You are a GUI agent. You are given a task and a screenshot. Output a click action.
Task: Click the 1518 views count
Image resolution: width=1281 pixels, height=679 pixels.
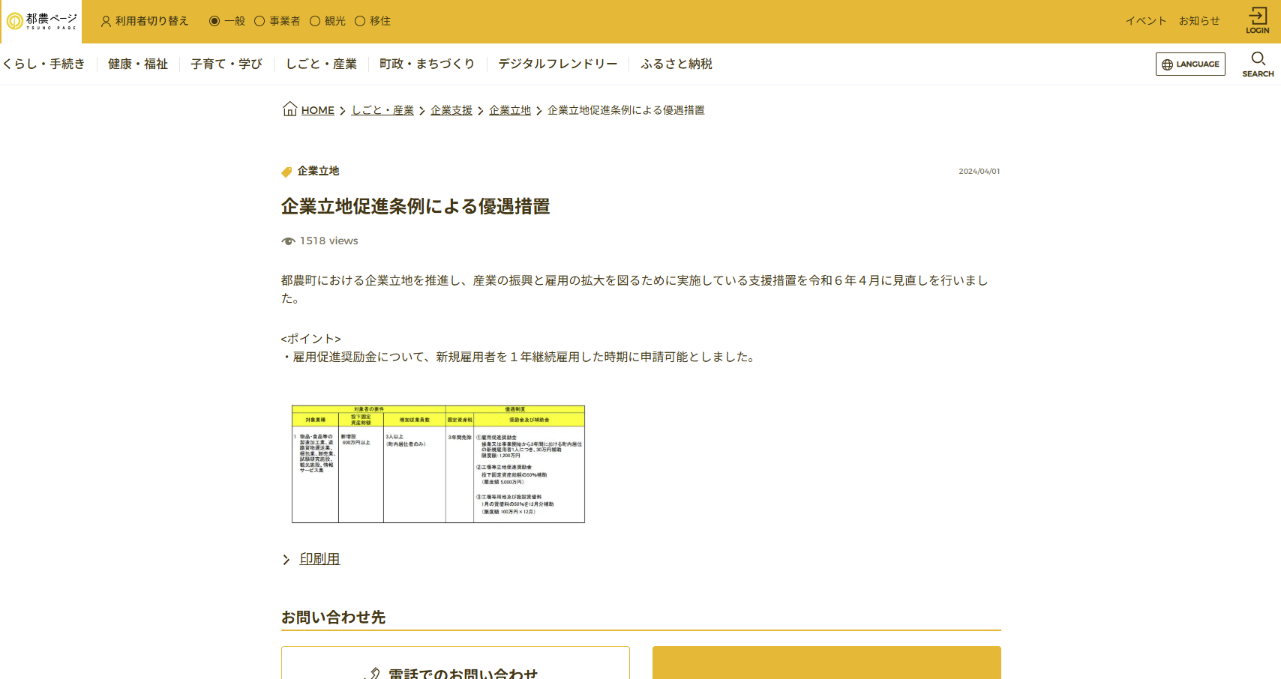(x=329, y=241)
